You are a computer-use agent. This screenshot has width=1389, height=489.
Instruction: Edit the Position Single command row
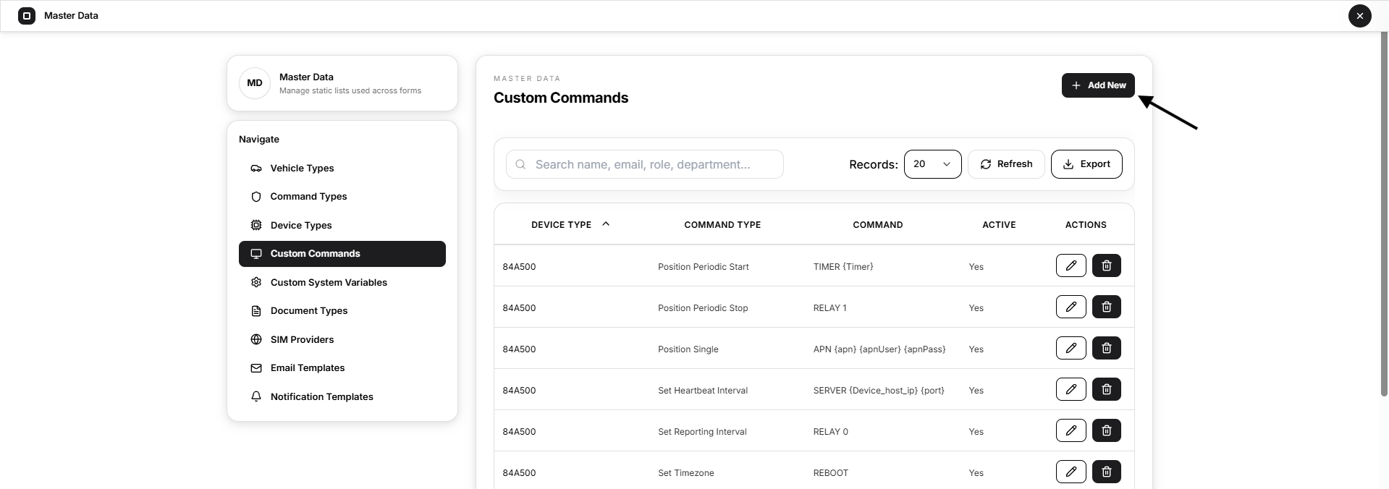pos(1071,348)
